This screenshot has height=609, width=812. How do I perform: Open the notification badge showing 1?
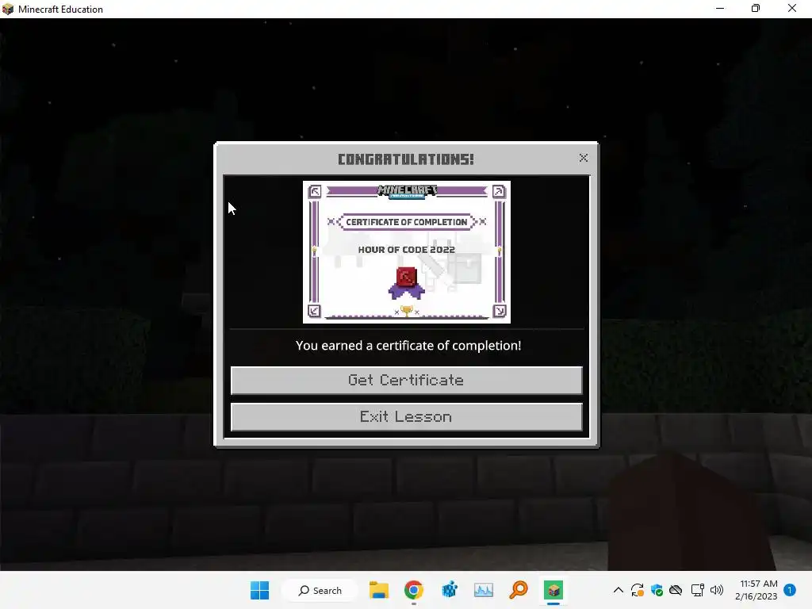coord(790,590)
